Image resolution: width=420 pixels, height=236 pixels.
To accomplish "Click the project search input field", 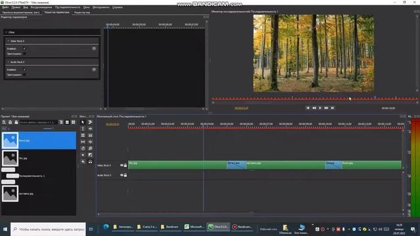I will pos(38,123).
